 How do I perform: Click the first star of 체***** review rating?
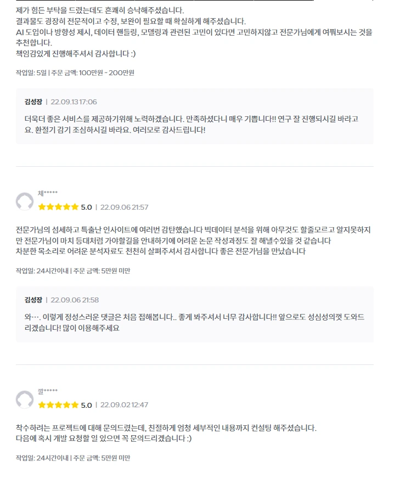pyautogui.click(x=42, y=207)
